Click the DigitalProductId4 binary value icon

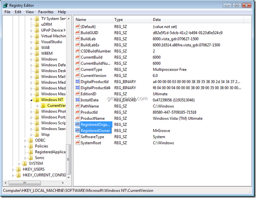pos(77,88)
